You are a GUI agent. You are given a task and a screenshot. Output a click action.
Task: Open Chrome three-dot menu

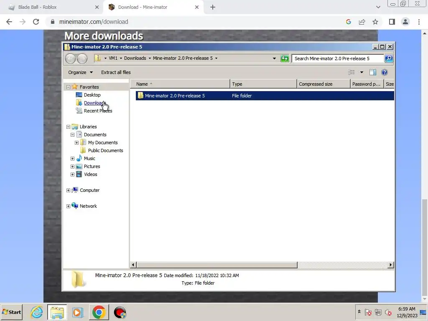pos(419,22)
